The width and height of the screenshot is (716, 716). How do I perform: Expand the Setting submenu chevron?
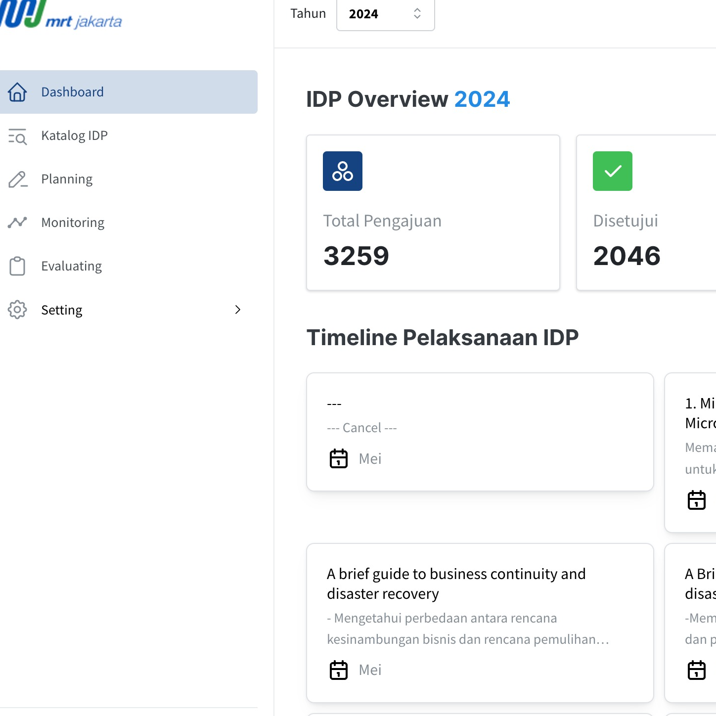238,310
